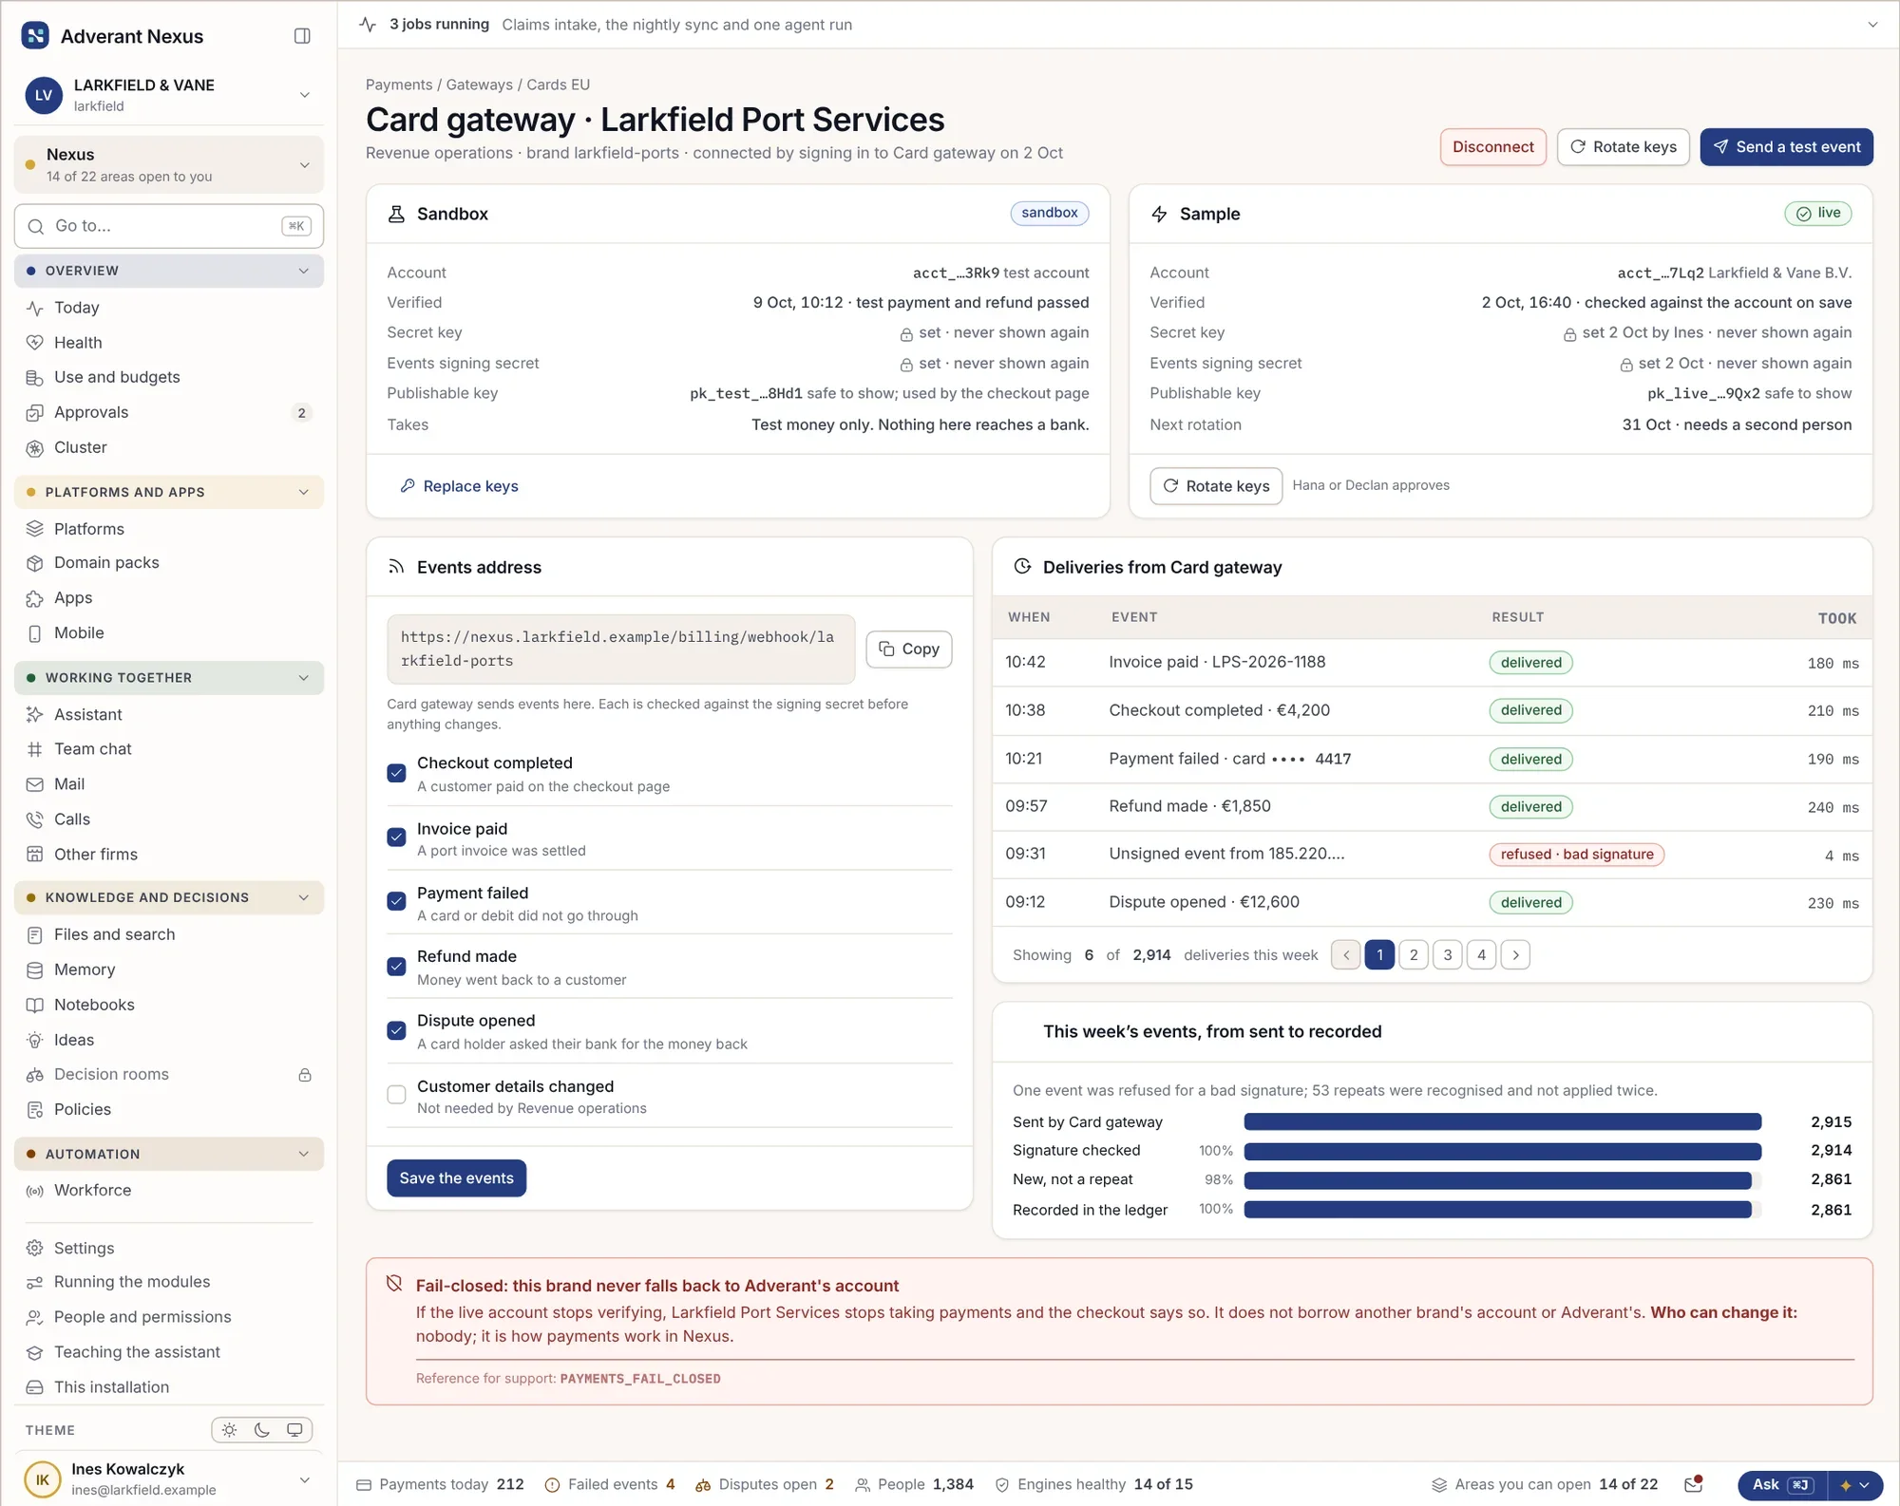Image resolution: width=1900 pixels, height=1506 pixels.
Task: Click the jobs running activity icon
Action: pos(369,25)
